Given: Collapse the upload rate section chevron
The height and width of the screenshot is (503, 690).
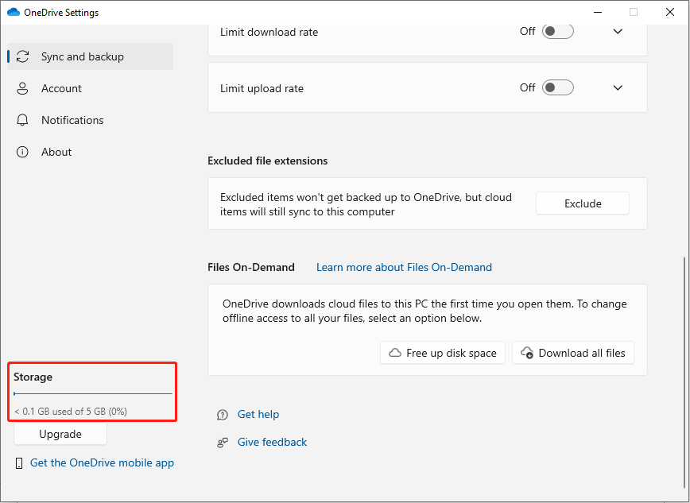Looking at the screenshot, I should [x=618, y=87].
